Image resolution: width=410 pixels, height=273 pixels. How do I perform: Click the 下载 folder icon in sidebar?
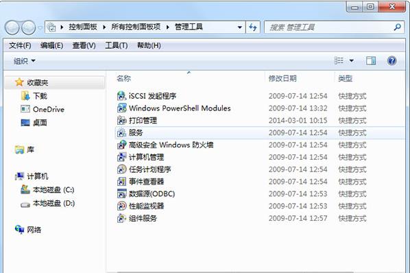click(25, 96)
